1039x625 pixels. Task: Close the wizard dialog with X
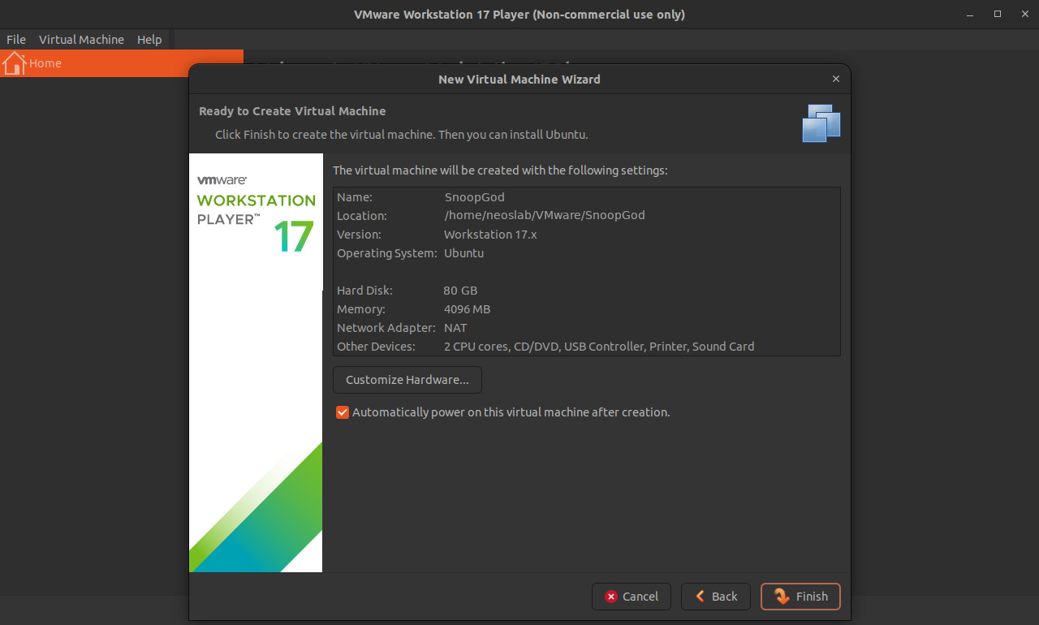click(x=836, y=79)
